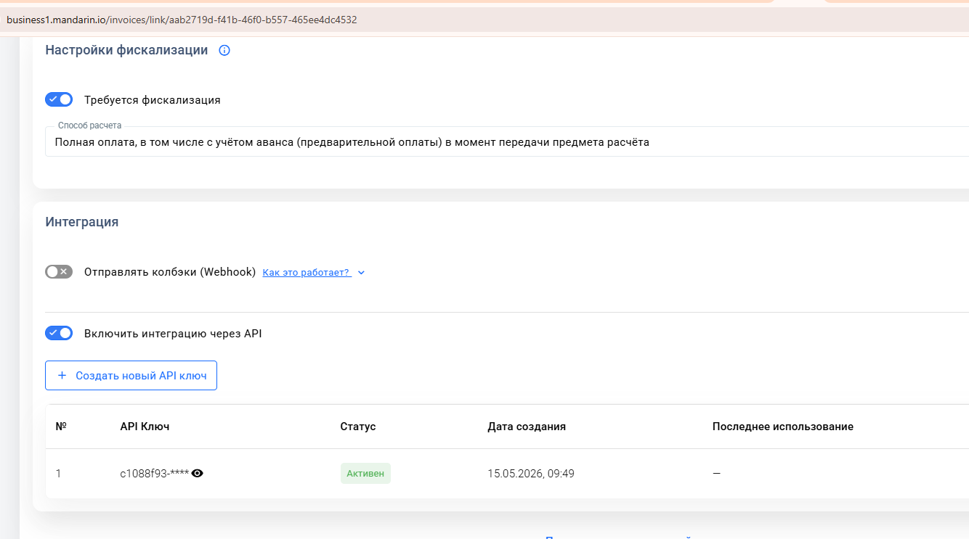Toggle Включить интеграцию через API switch
Screen dimensions: 969x539
pos(59,333)
